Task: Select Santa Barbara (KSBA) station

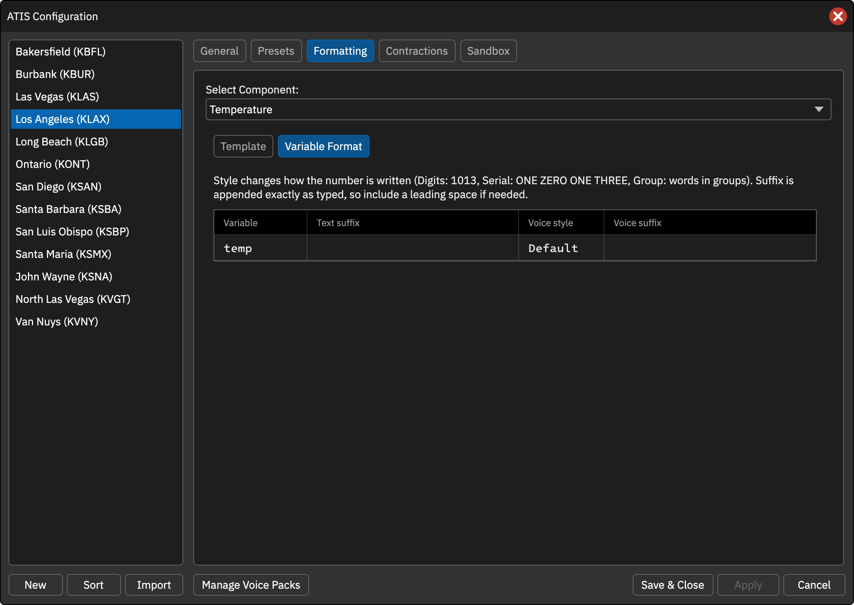Action: point(95,209)
